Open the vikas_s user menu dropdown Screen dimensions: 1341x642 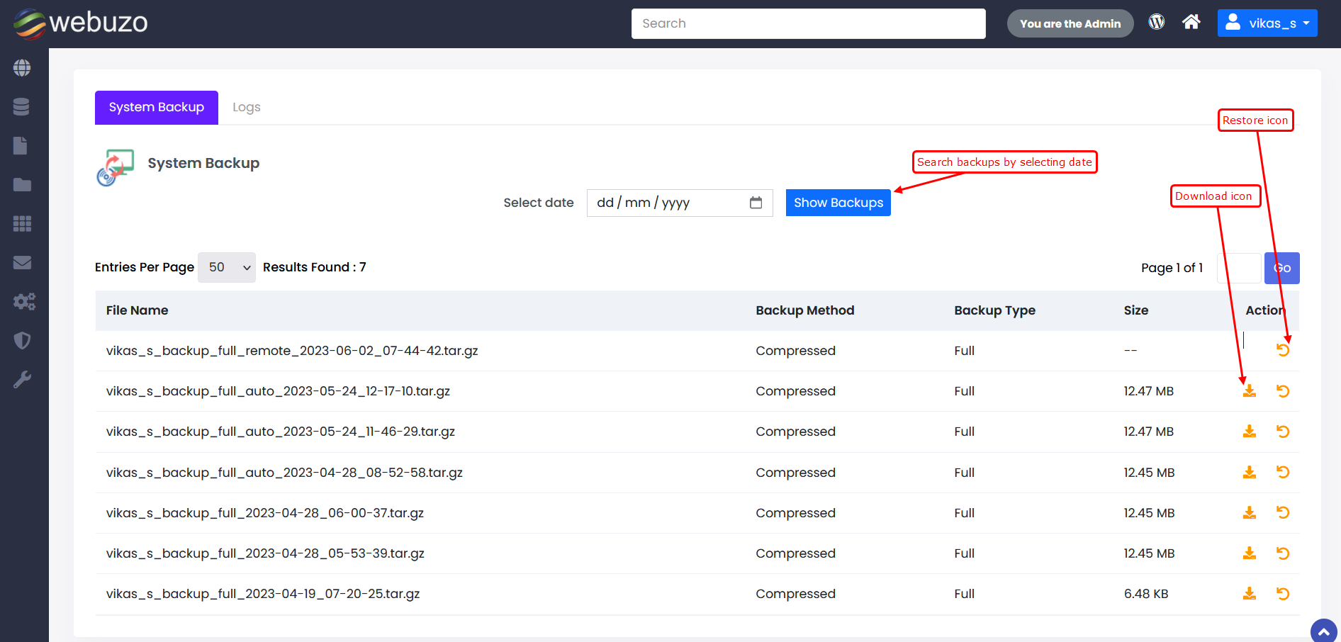point(1267,23)
